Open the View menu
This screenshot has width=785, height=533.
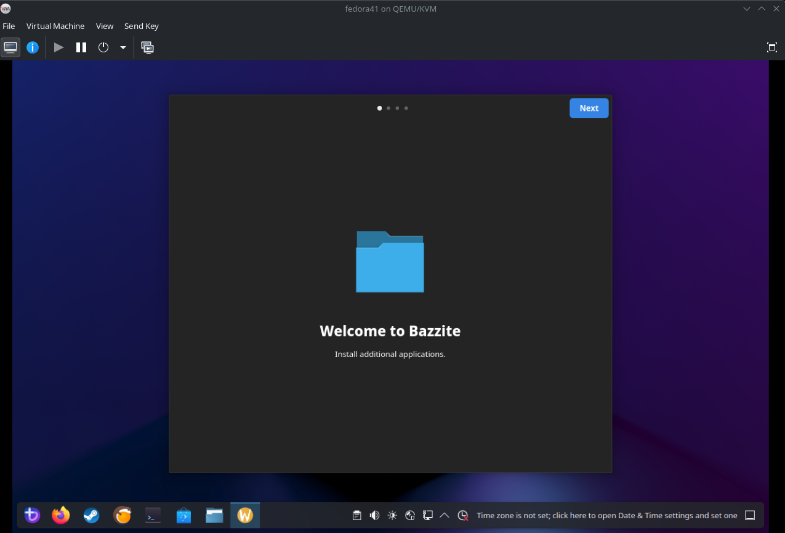[105, 26]
